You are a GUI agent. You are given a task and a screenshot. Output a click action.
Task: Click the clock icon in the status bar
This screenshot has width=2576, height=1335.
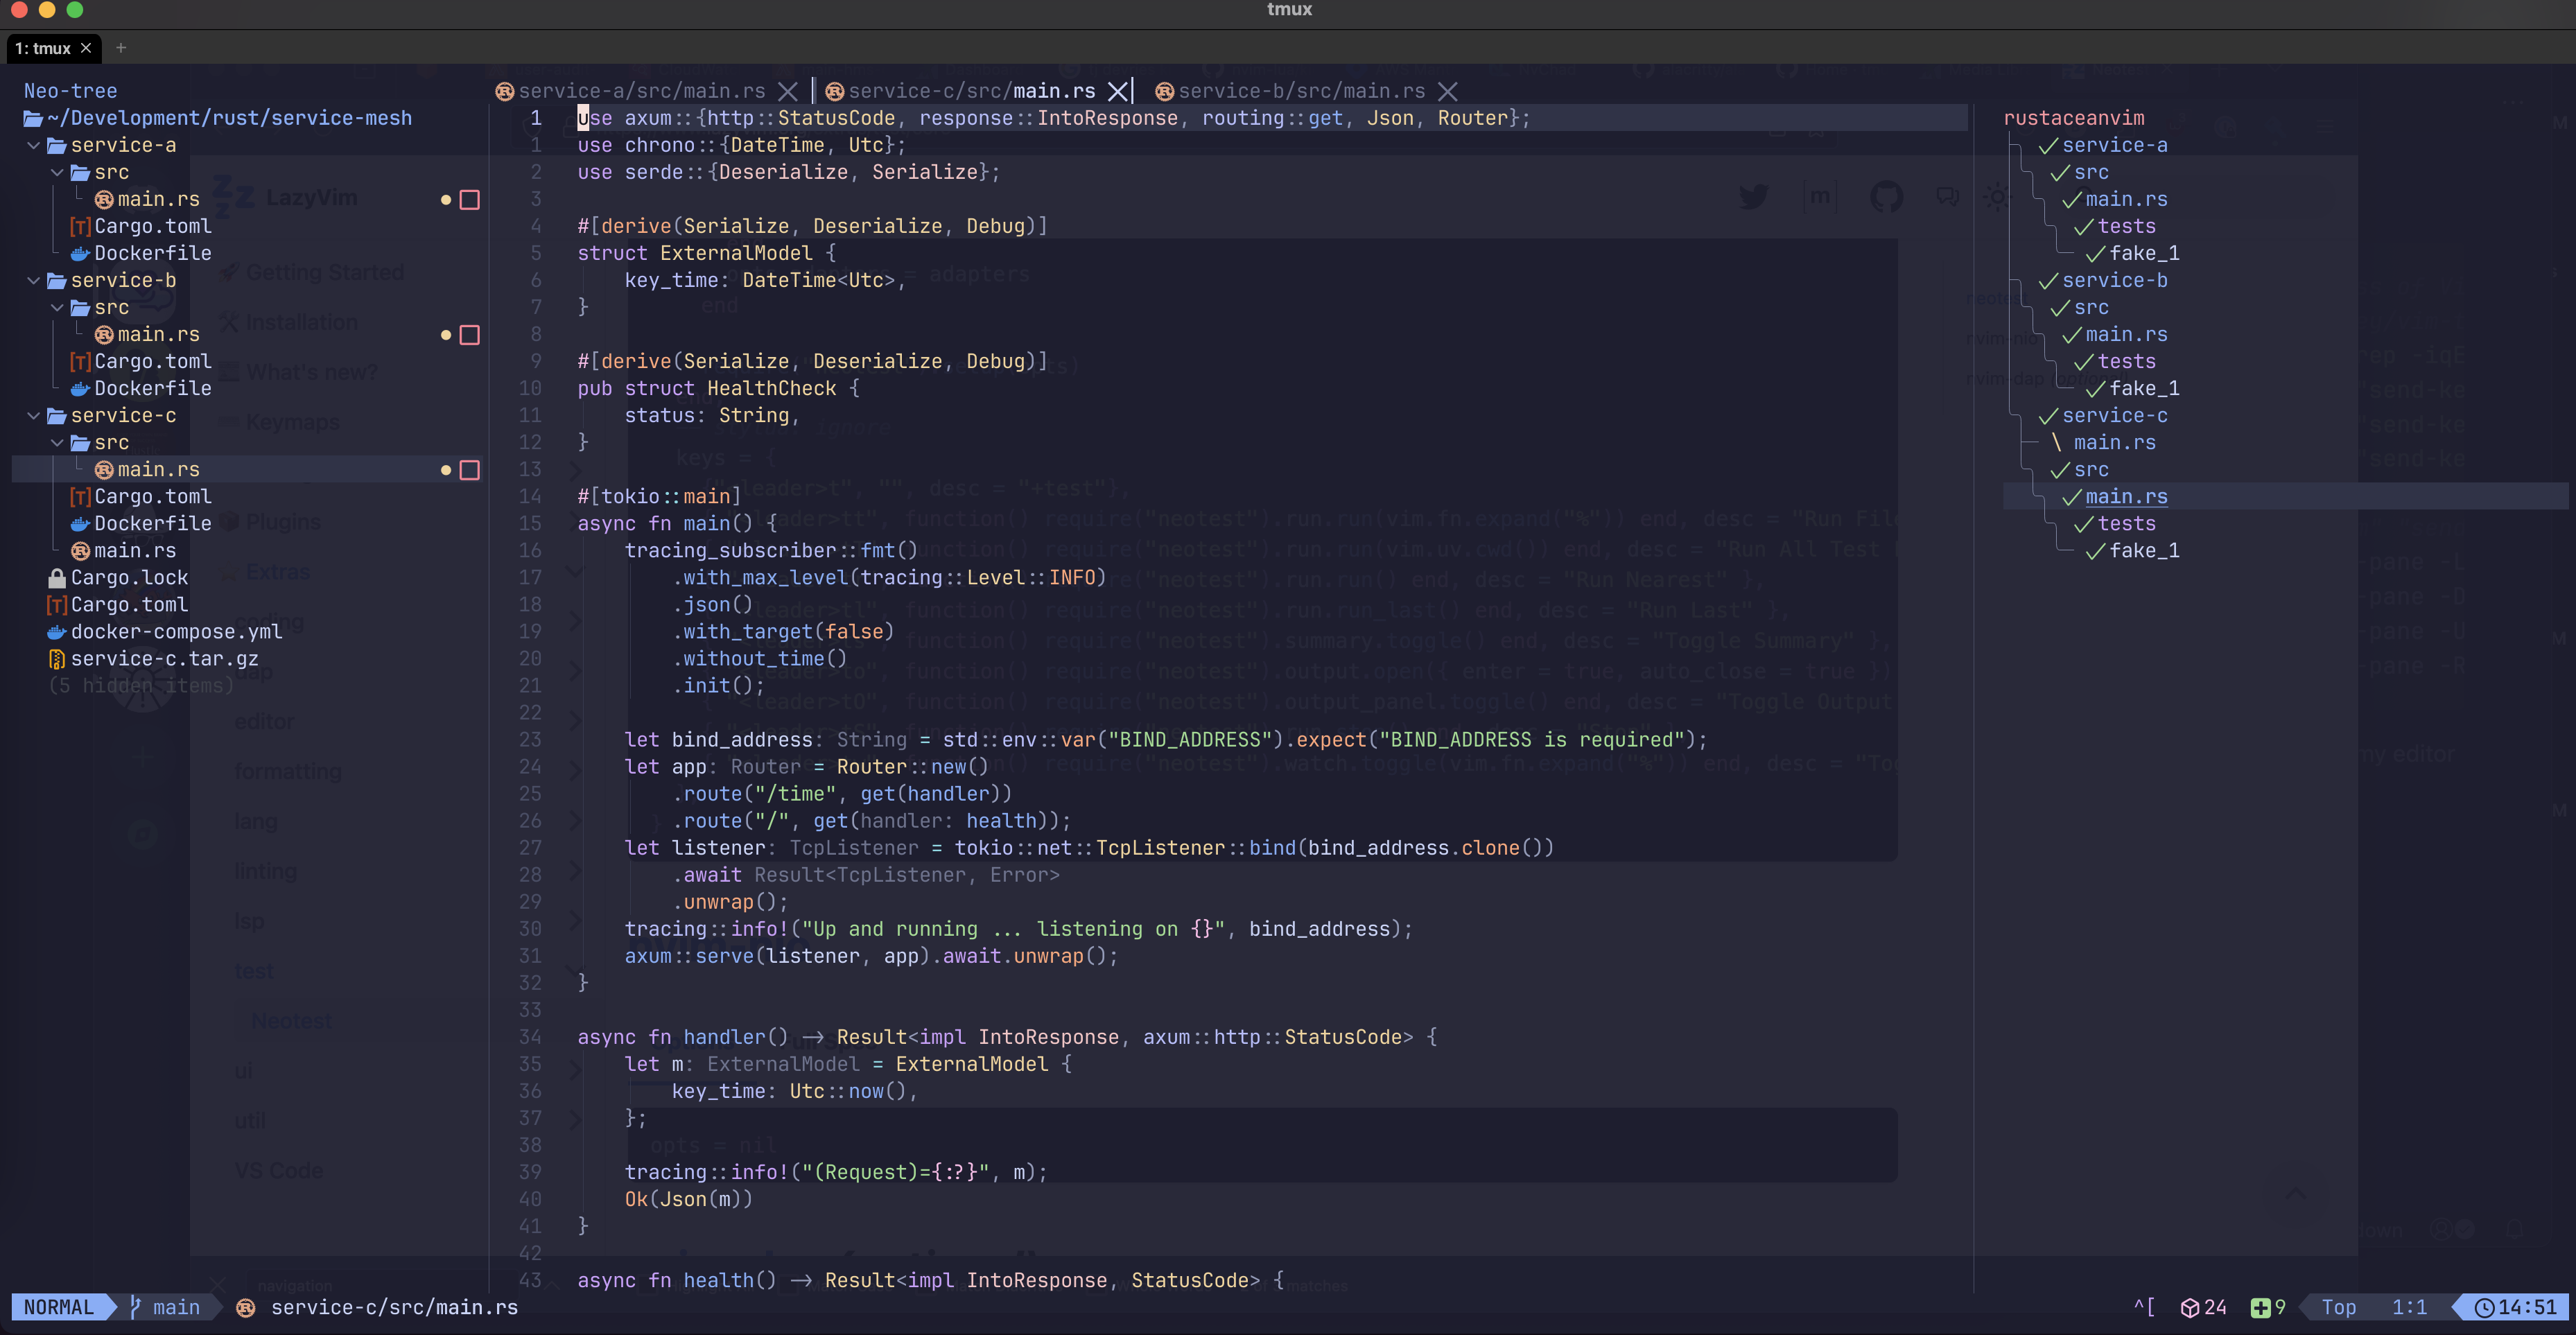pyautogui.click(x=2484, y=1307)
